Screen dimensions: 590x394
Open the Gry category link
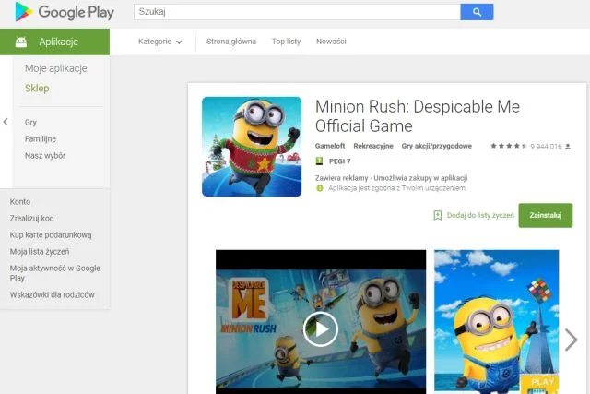click(x=30, y=123)
